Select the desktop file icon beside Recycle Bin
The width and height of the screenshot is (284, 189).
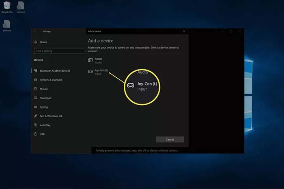coord(21,7)
